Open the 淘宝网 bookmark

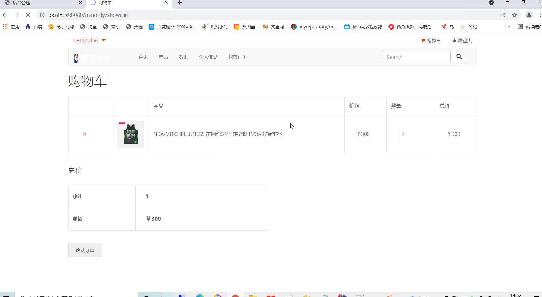click(273, 27)
